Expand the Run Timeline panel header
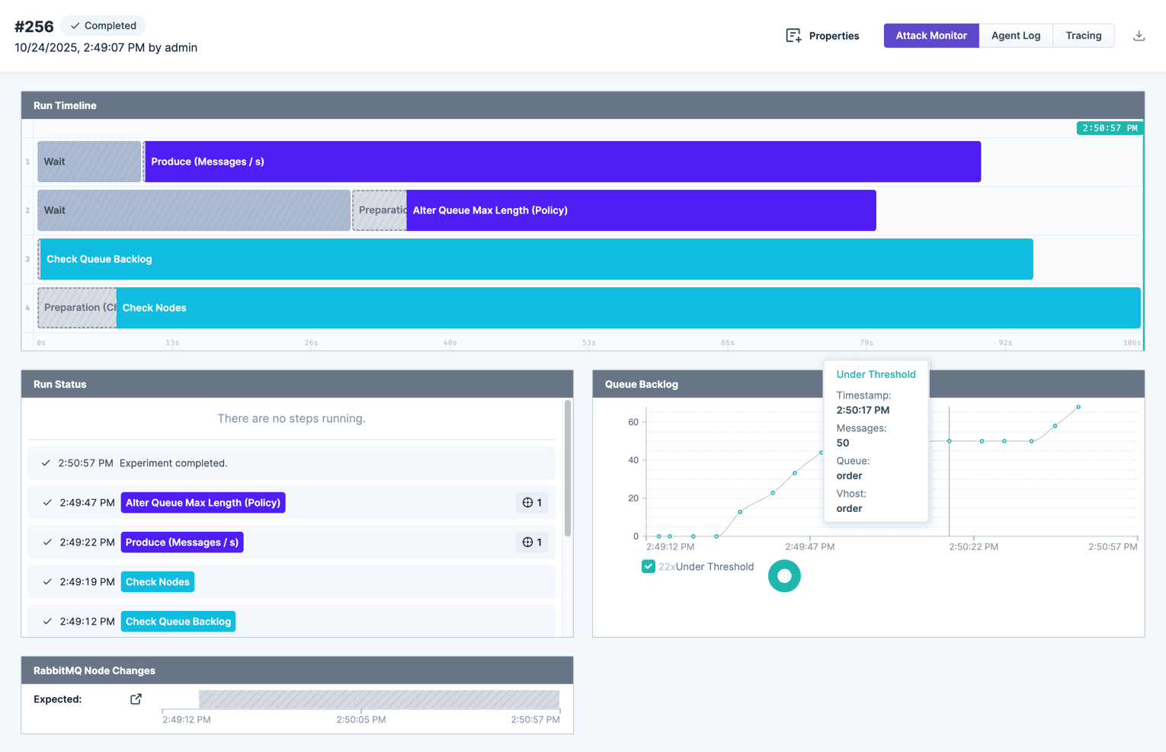The width and height of the screenshot is (1166, 752). tap(65, 105)
